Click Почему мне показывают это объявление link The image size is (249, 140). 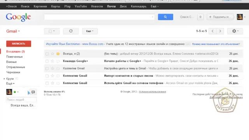click(x=216, y=44)
